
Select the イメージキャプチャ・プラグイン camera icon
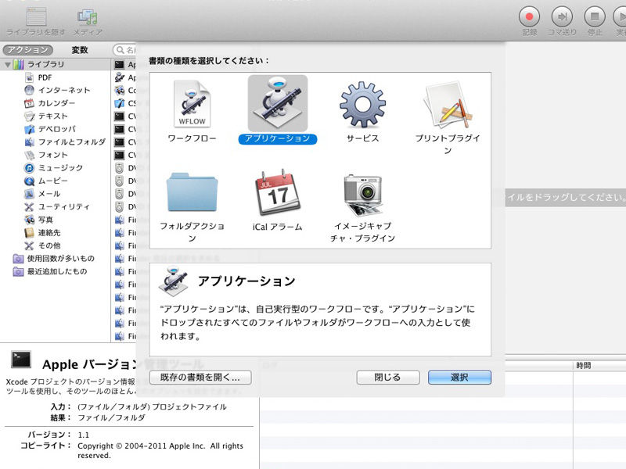pyautogui.click(x=362, y=194)
